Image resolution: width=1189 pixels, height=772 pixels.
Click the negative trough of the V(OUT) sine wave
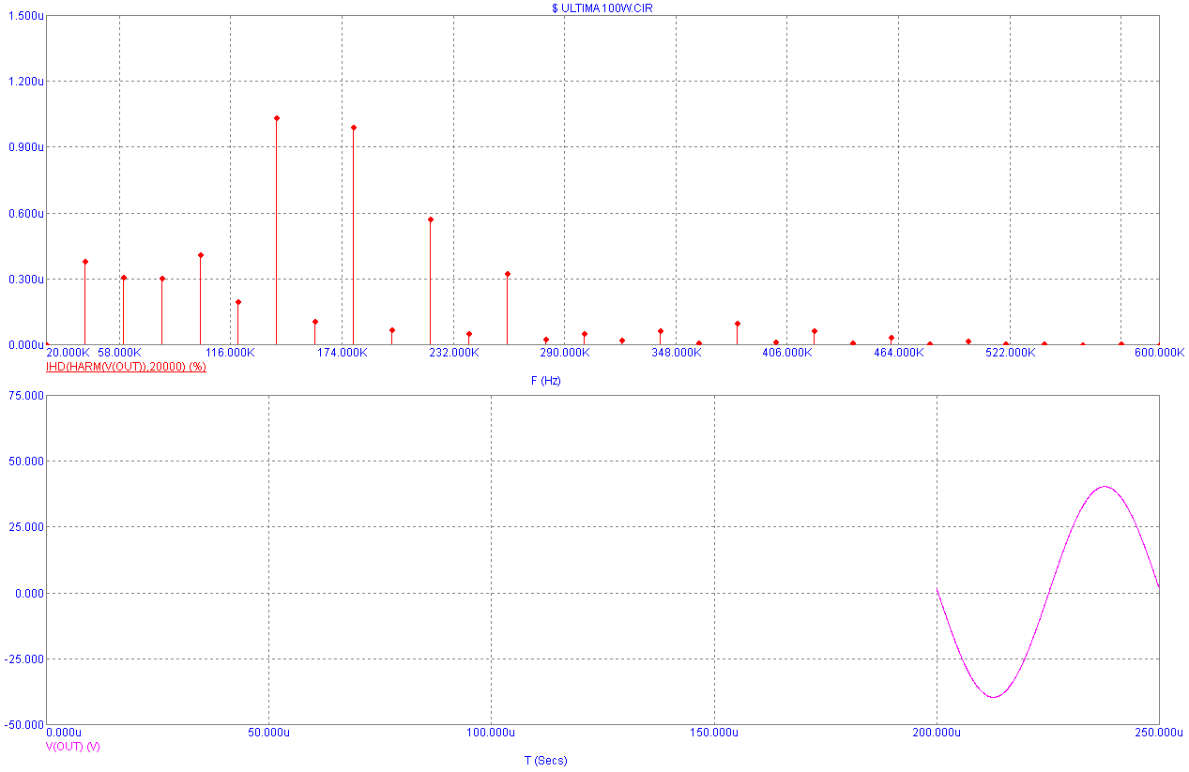point(993,697)
